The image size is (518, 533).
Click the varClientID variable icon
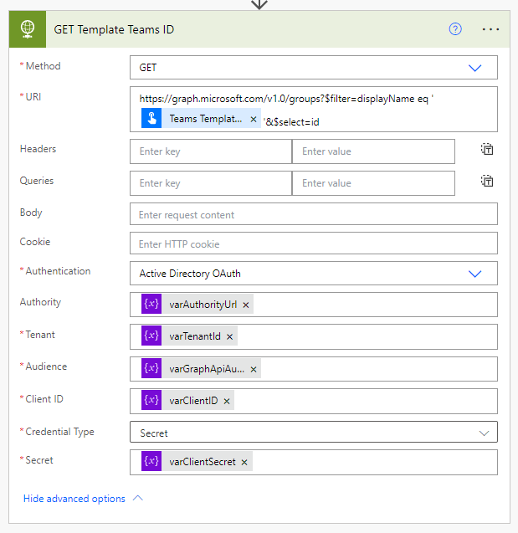151,400
